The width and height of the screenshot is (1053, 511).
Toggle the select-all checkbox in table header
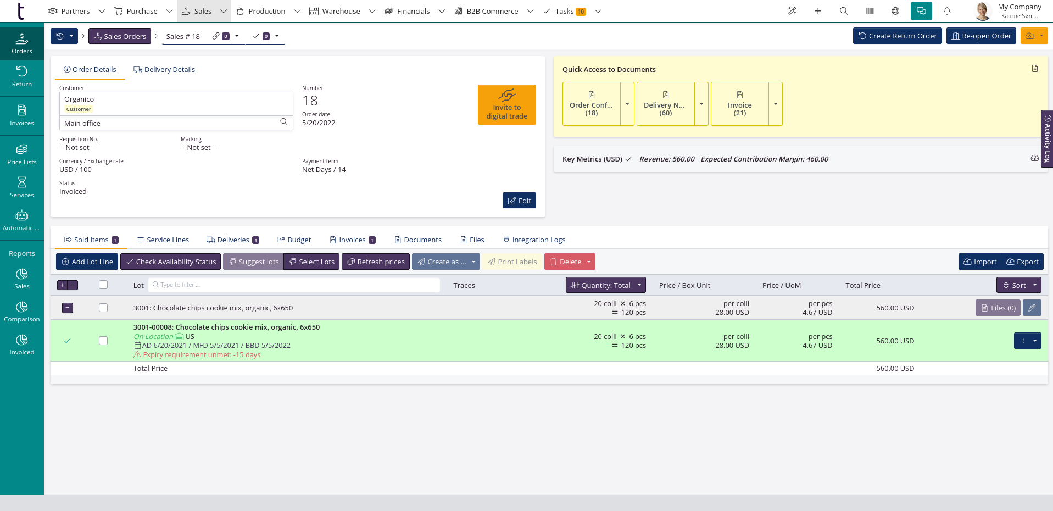point(103,285)
